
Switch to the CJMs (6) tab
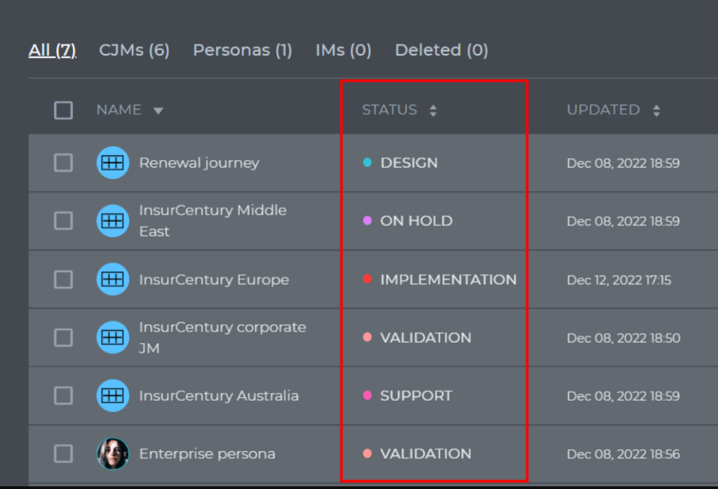pyautogui.click(x=134, y=50)
